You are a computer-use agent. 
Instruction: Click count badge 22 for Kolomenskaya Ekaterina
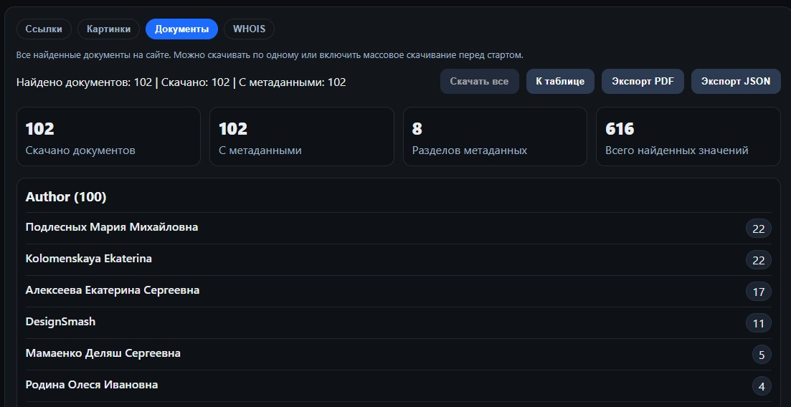click(759, 260)
